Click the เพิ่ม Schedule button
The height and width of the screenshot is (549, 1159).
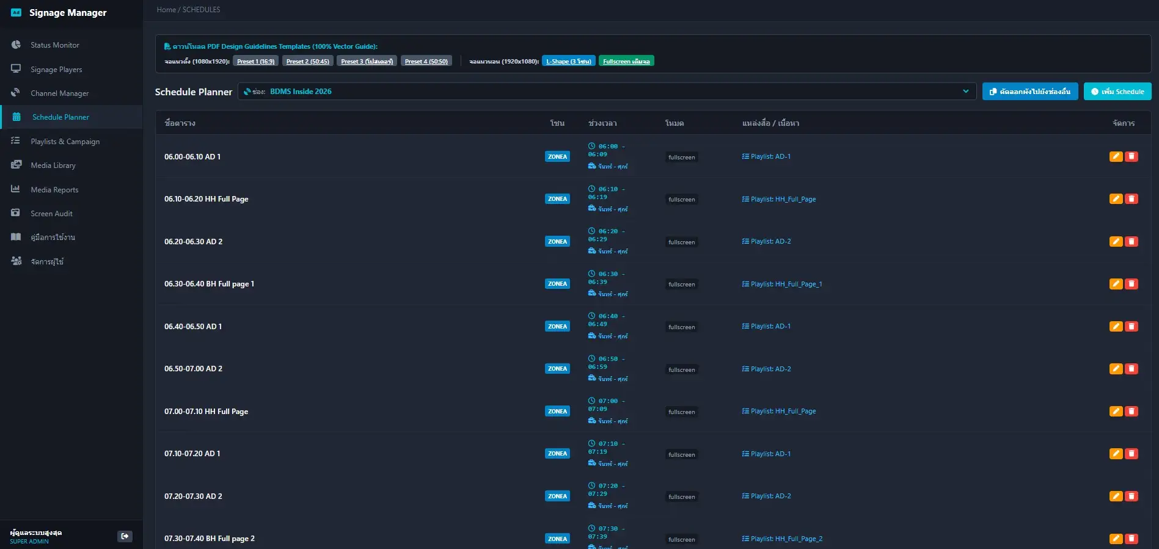1117,92
